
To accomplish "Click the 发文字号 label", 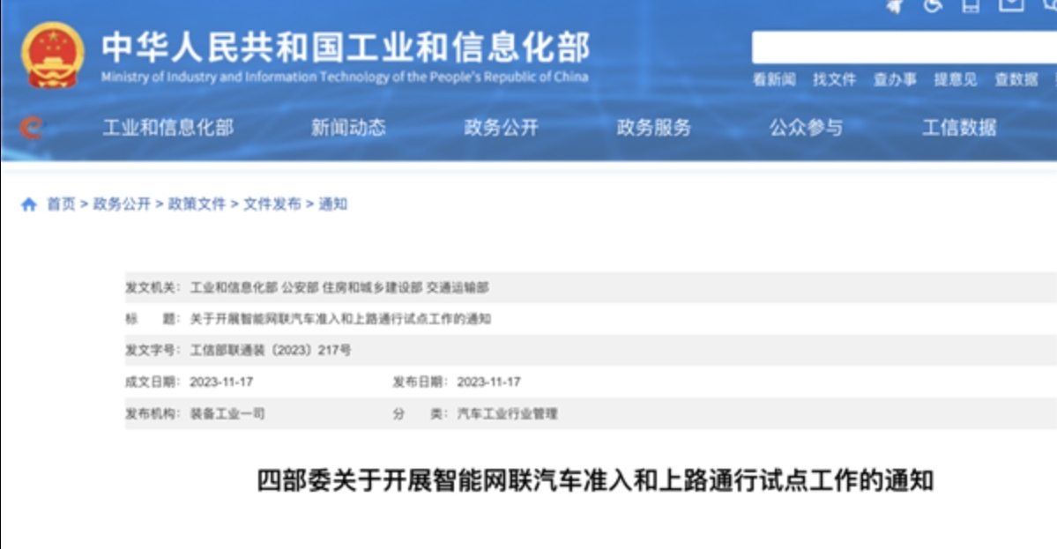I will (x=153, y=350).
